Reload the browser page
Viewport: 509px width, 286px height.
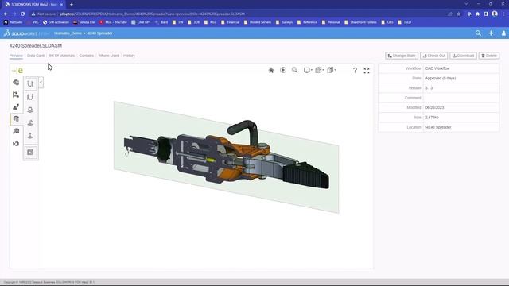(23, 14)
